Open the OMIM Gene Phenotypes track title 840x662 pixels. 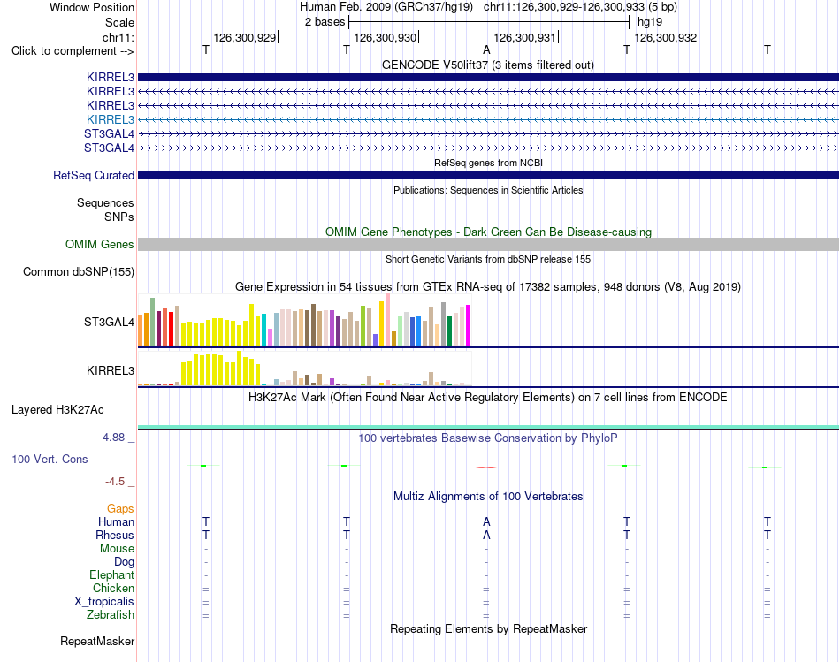tap(488, 232)
